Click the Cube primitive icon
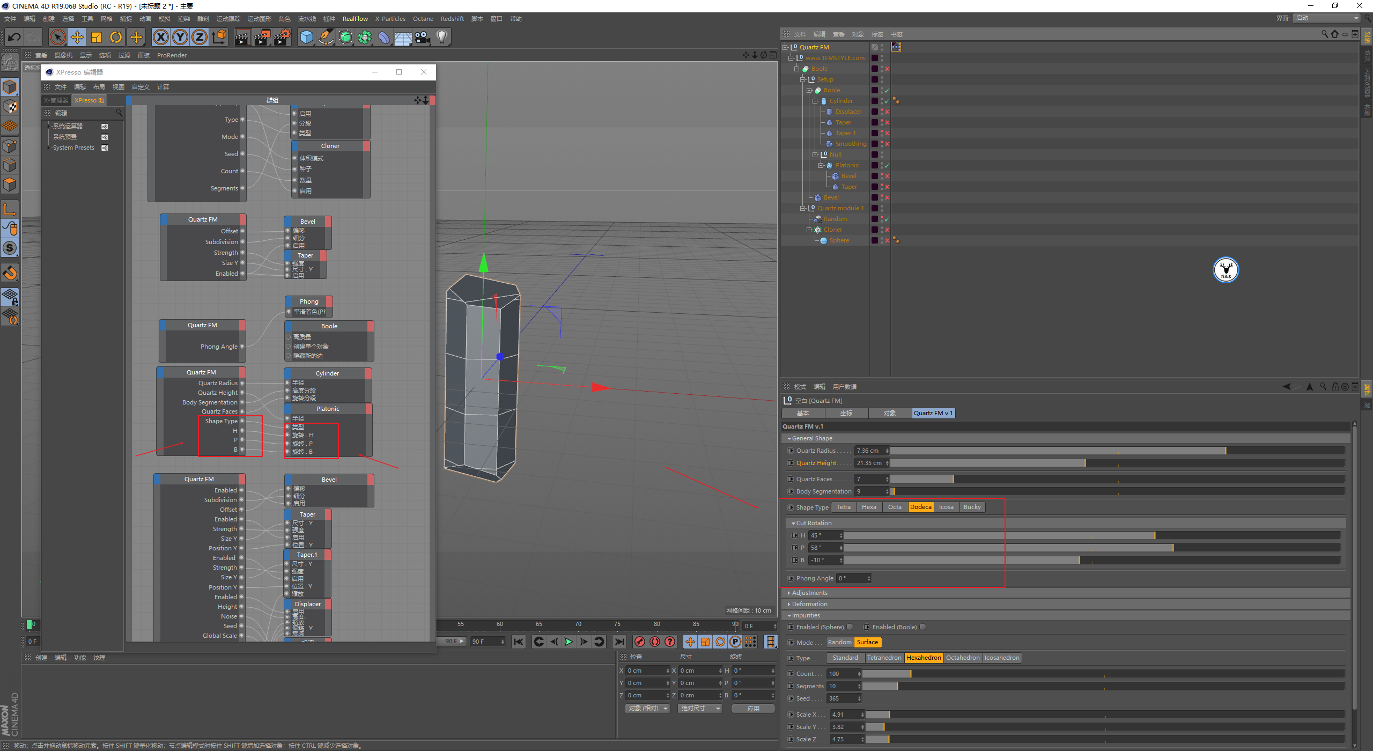Screen dimensions: 1373x751 click(x=306, y=37)
